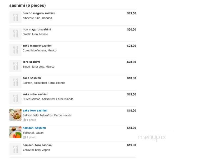Click the hamachi toro sashimi item name
This screenshot has width=199, height=159.
[37, 145]
